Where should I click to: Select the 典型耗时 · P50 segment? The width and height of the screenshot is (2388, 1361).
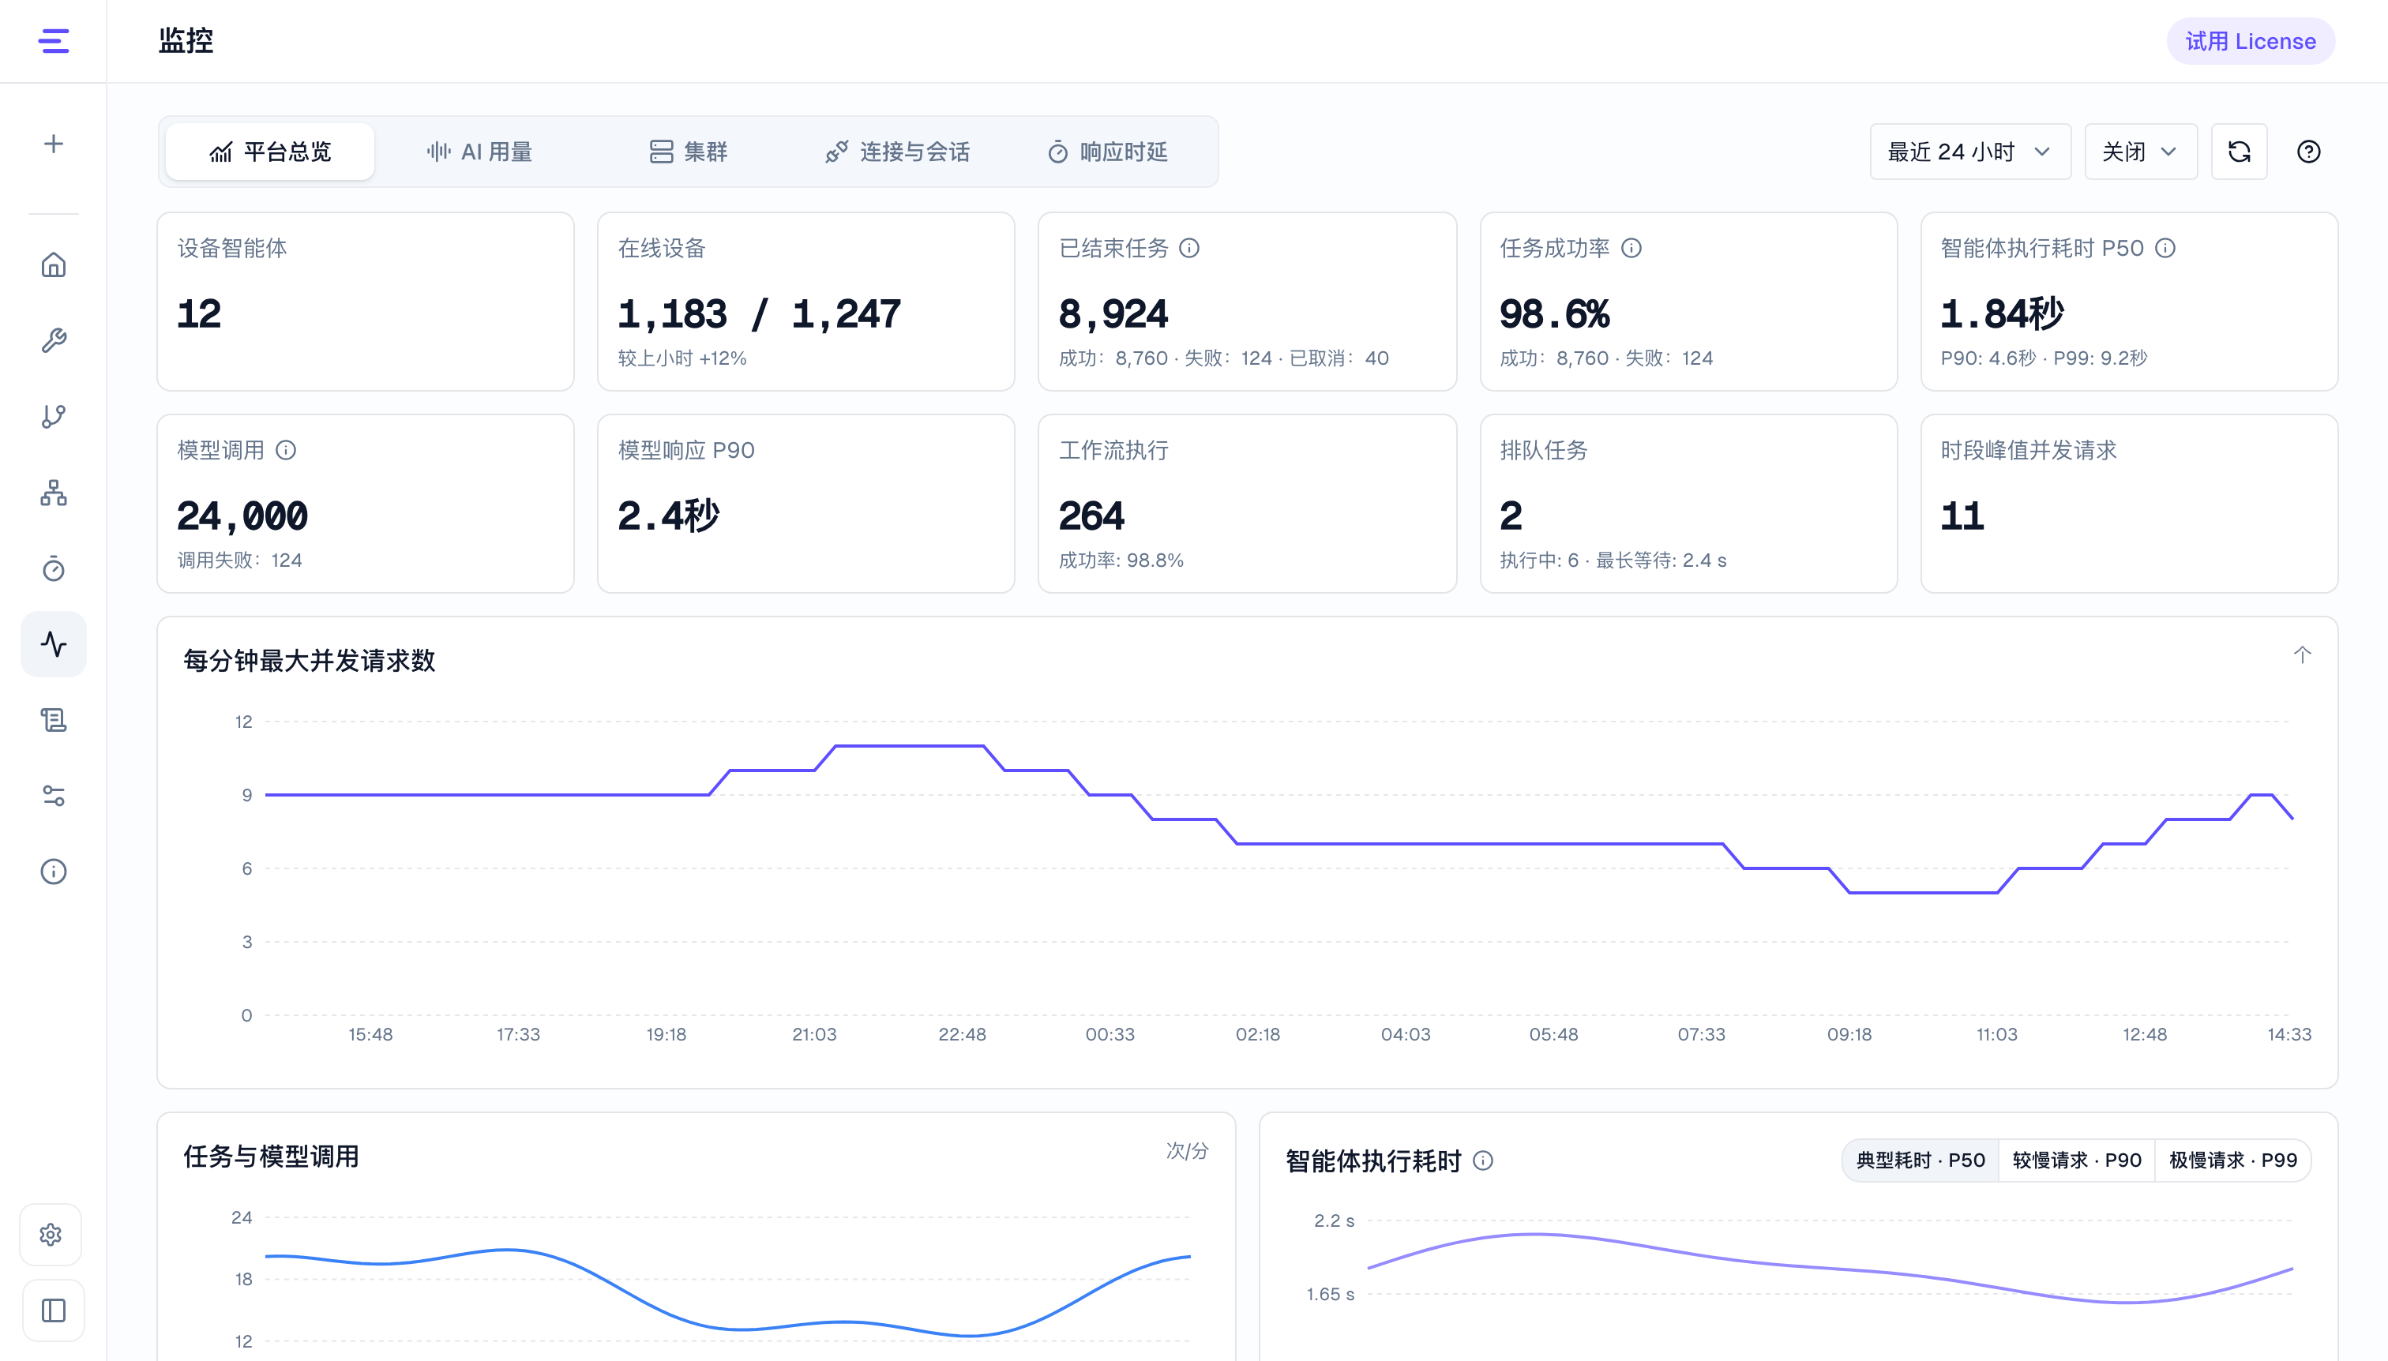(x=1921, y=1160)
